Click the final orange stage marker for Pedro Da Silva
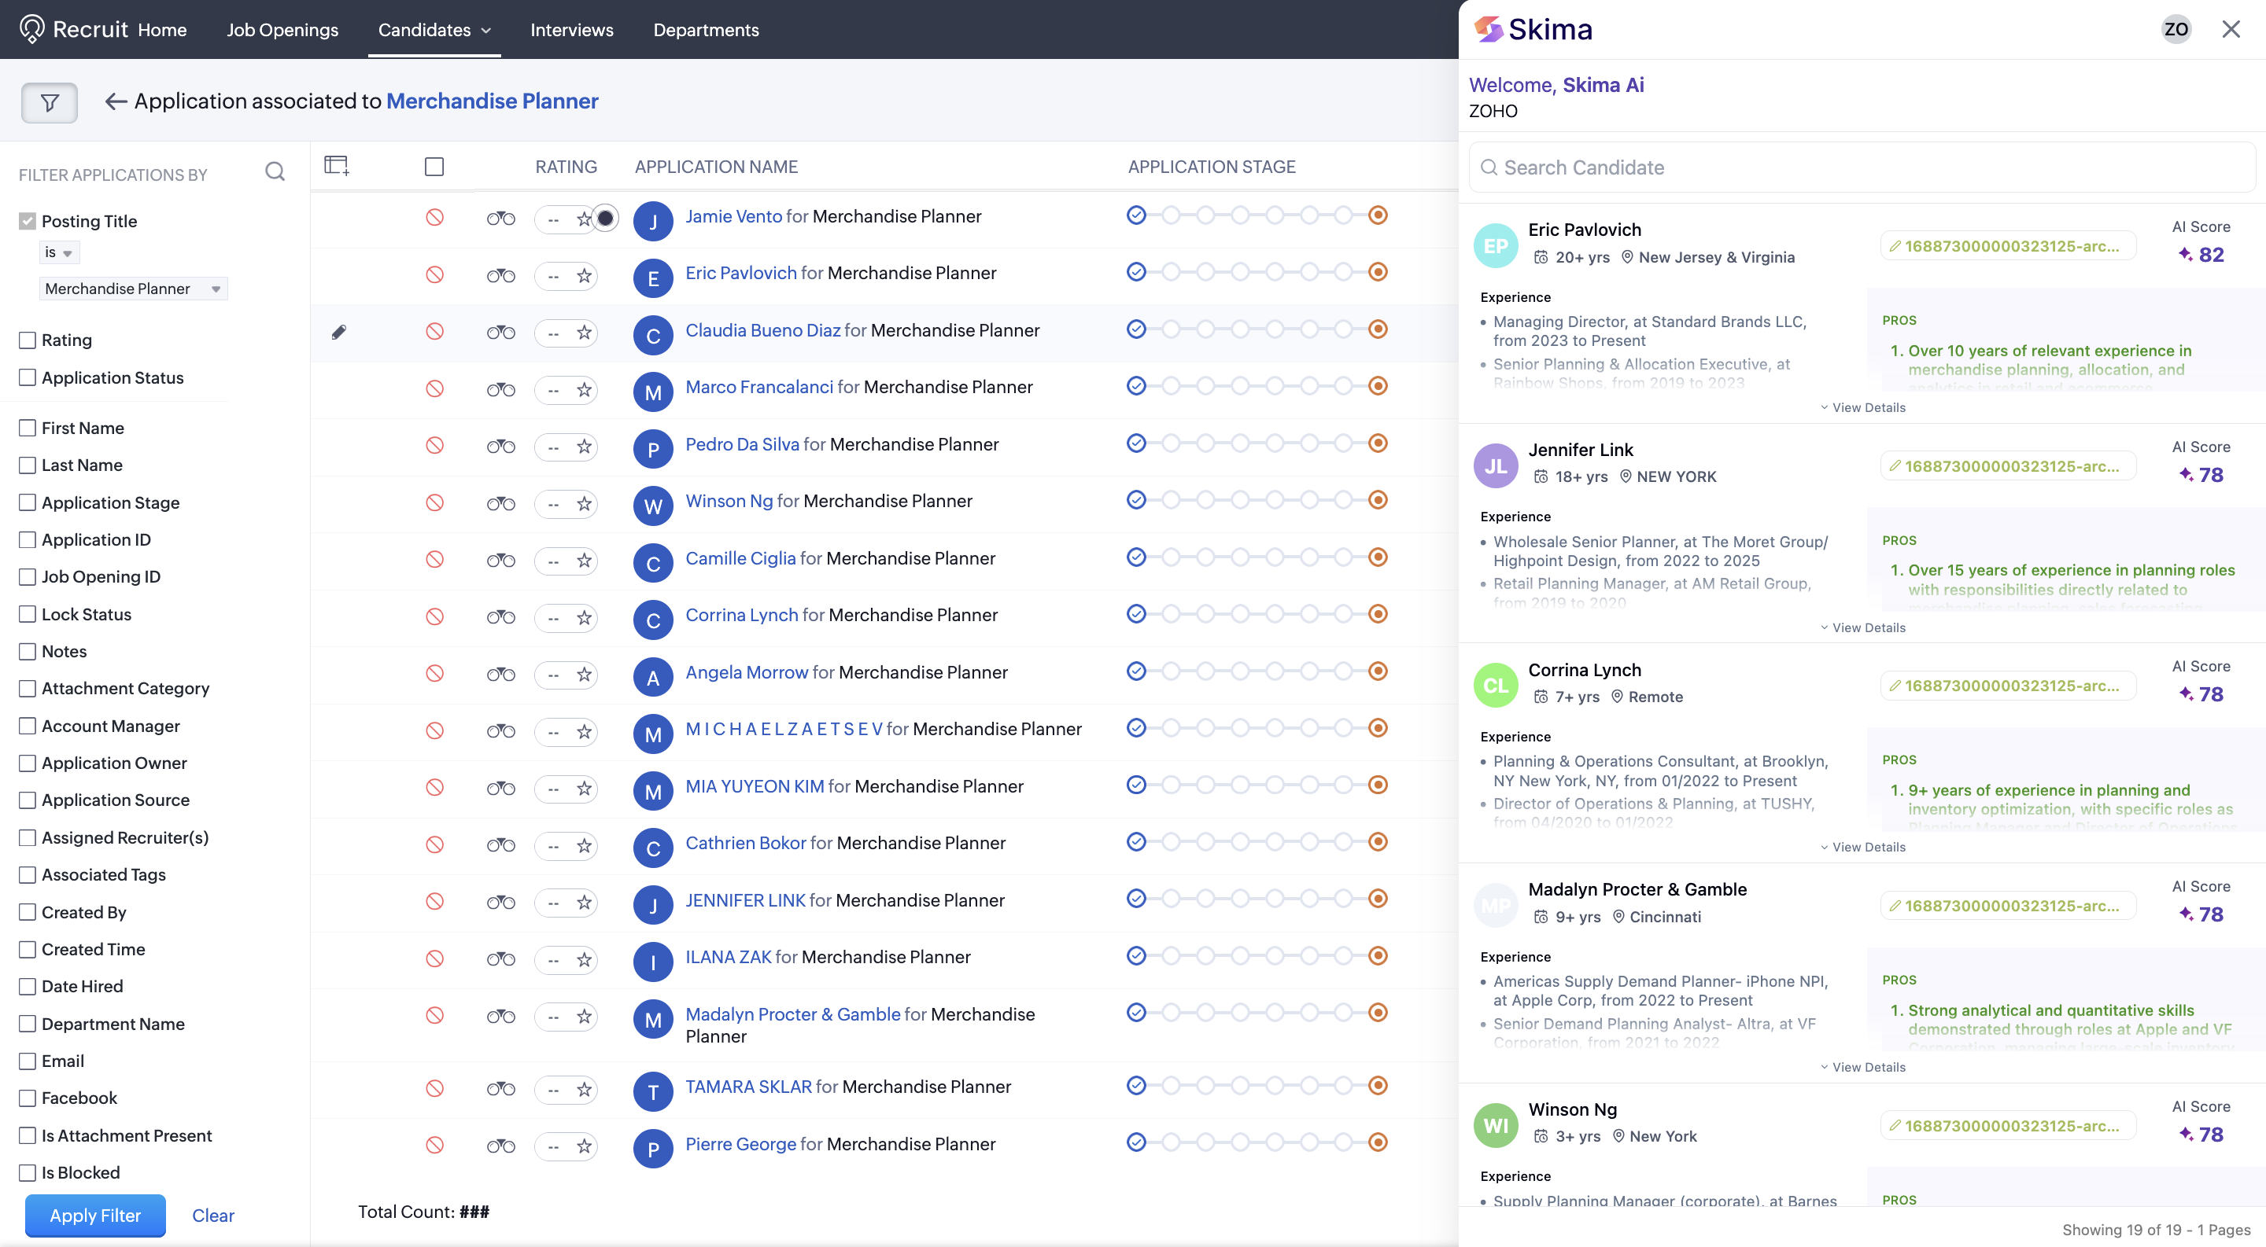Viewport: 2266px width, 1247px height. tap(1378, 443)
